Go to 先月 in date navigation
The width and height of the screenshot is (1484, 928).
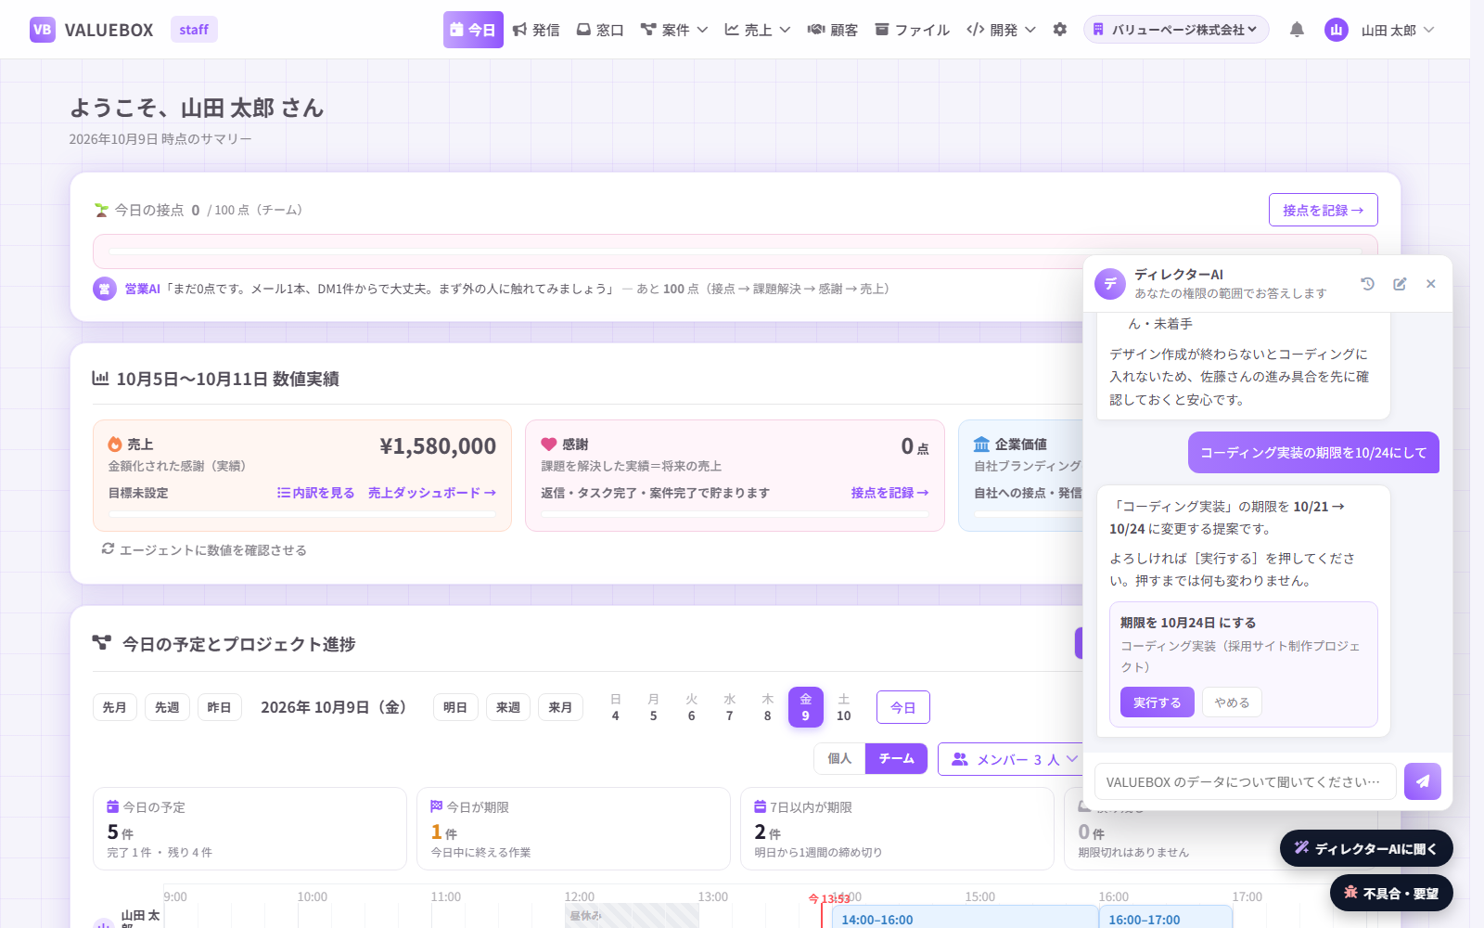(x=115, y=707)
